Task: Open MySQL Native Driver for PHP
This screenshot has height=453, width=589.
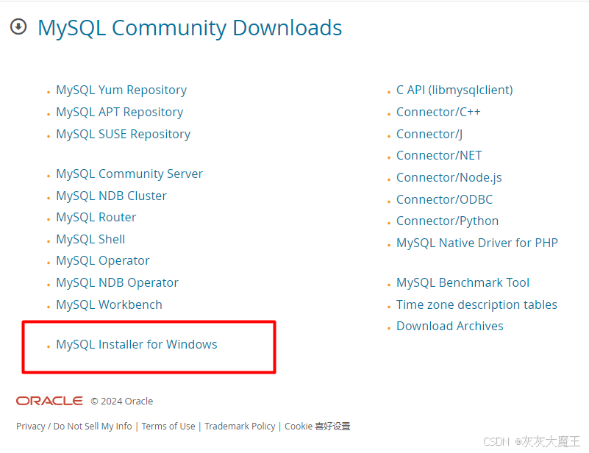Action: 477,243
